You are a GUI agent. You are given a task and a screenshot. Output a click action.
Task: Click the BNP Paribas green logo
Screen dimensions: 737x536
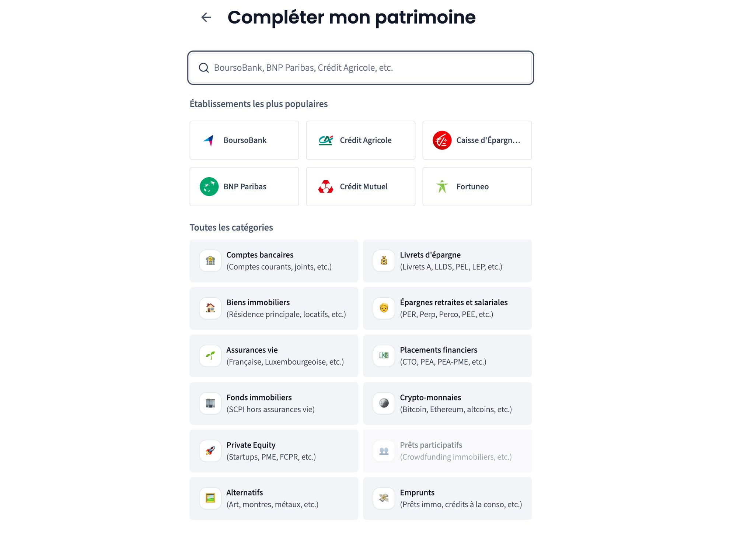[209, 187]
